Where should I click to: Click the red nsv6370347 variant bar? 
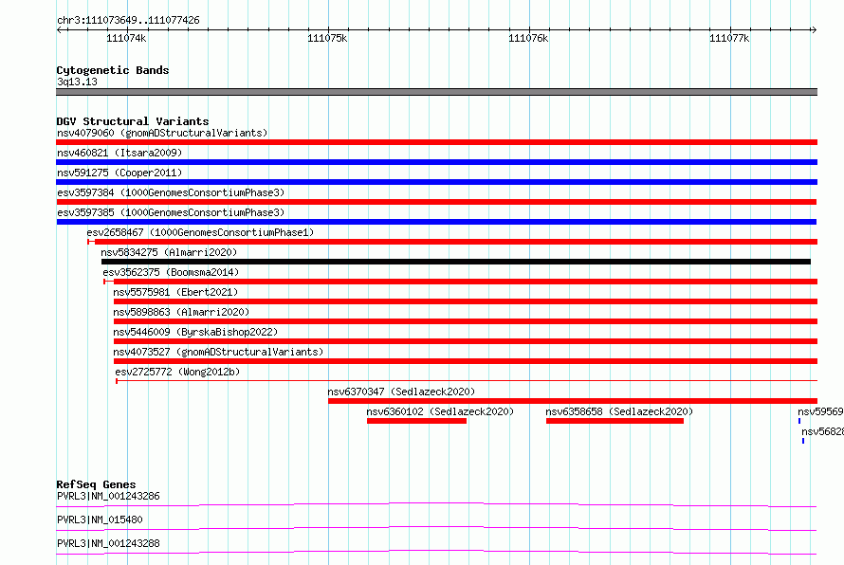click(573, 401)
